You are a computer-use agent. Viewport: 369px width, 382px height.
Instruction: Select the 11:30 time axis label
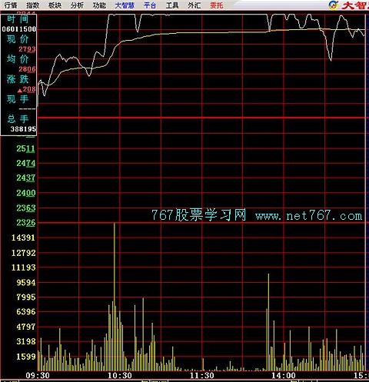coord(202,376)
